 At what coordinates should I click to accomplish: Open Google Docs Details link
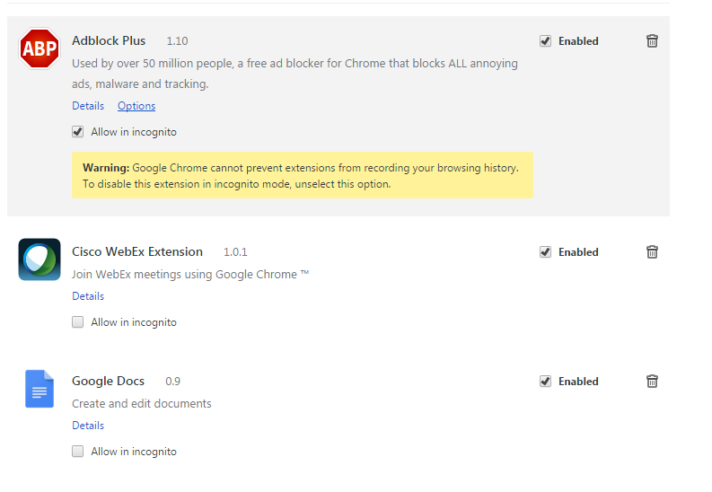click(88, 426)
